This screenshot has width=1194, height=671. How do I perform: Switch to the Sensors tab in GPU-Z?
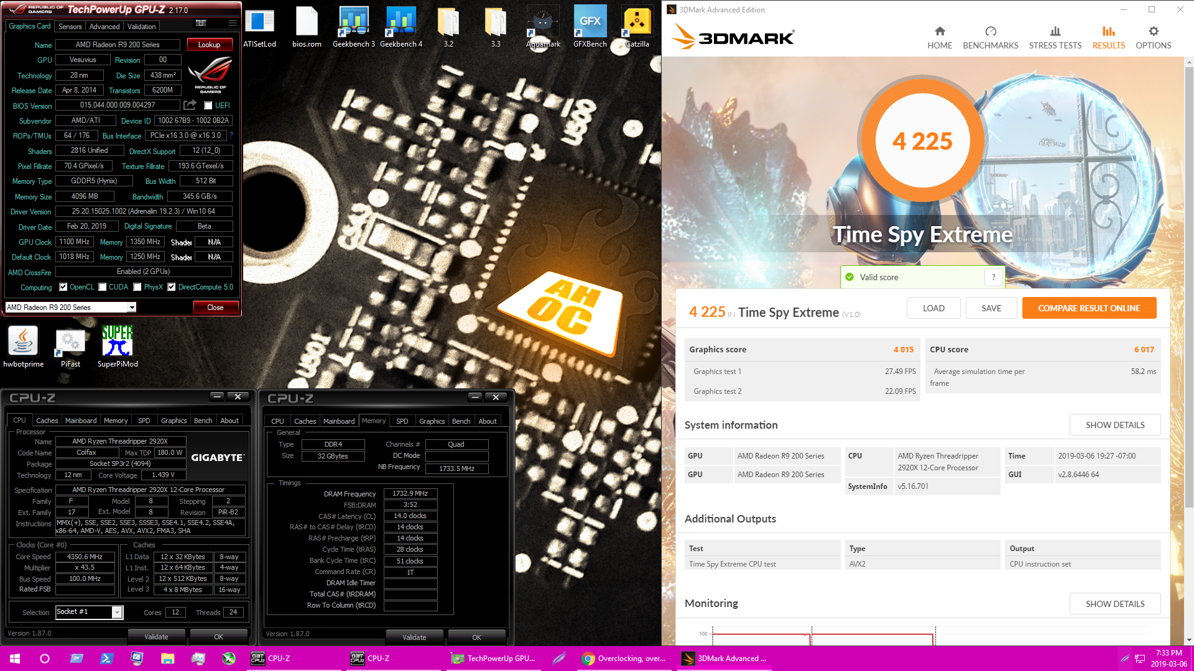pos(70,27)
